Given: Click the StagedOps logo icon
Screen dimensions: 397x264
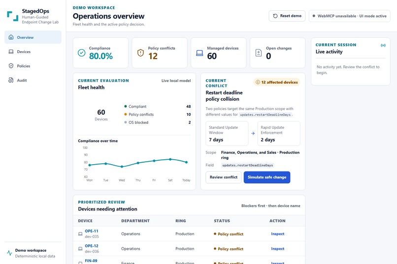Looking at the screenshot, I should 12,16.
